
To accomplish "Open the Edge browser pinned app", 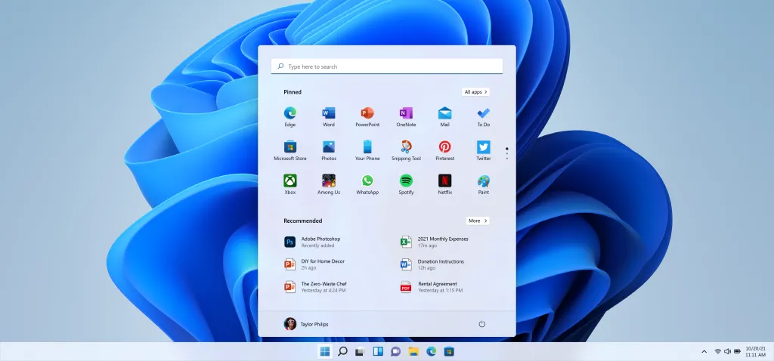I will pos(290,113).
